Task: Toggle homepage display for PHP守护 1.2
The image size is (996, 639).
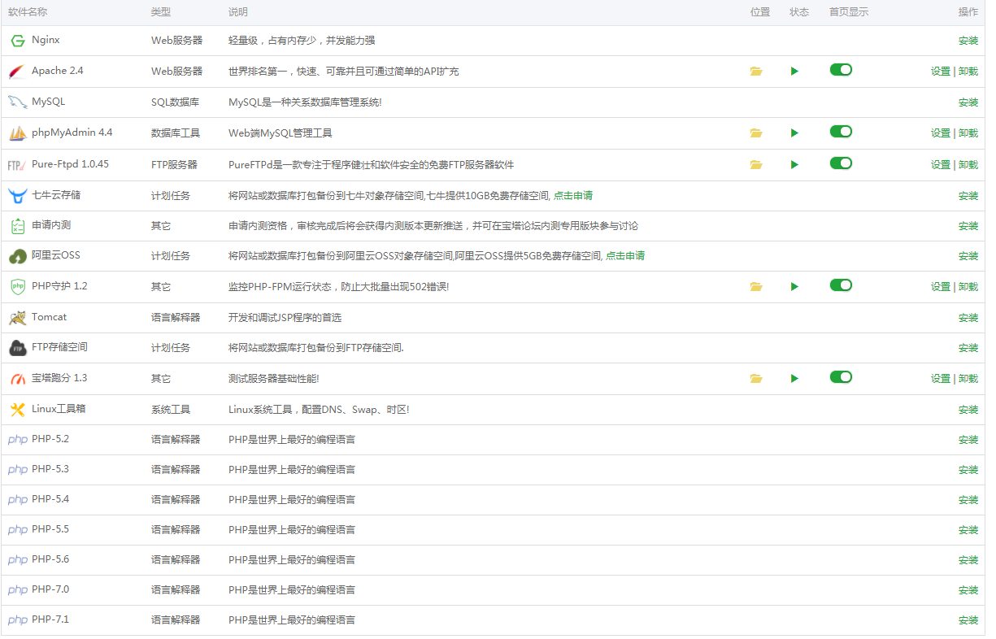Action: pos(841,285)
